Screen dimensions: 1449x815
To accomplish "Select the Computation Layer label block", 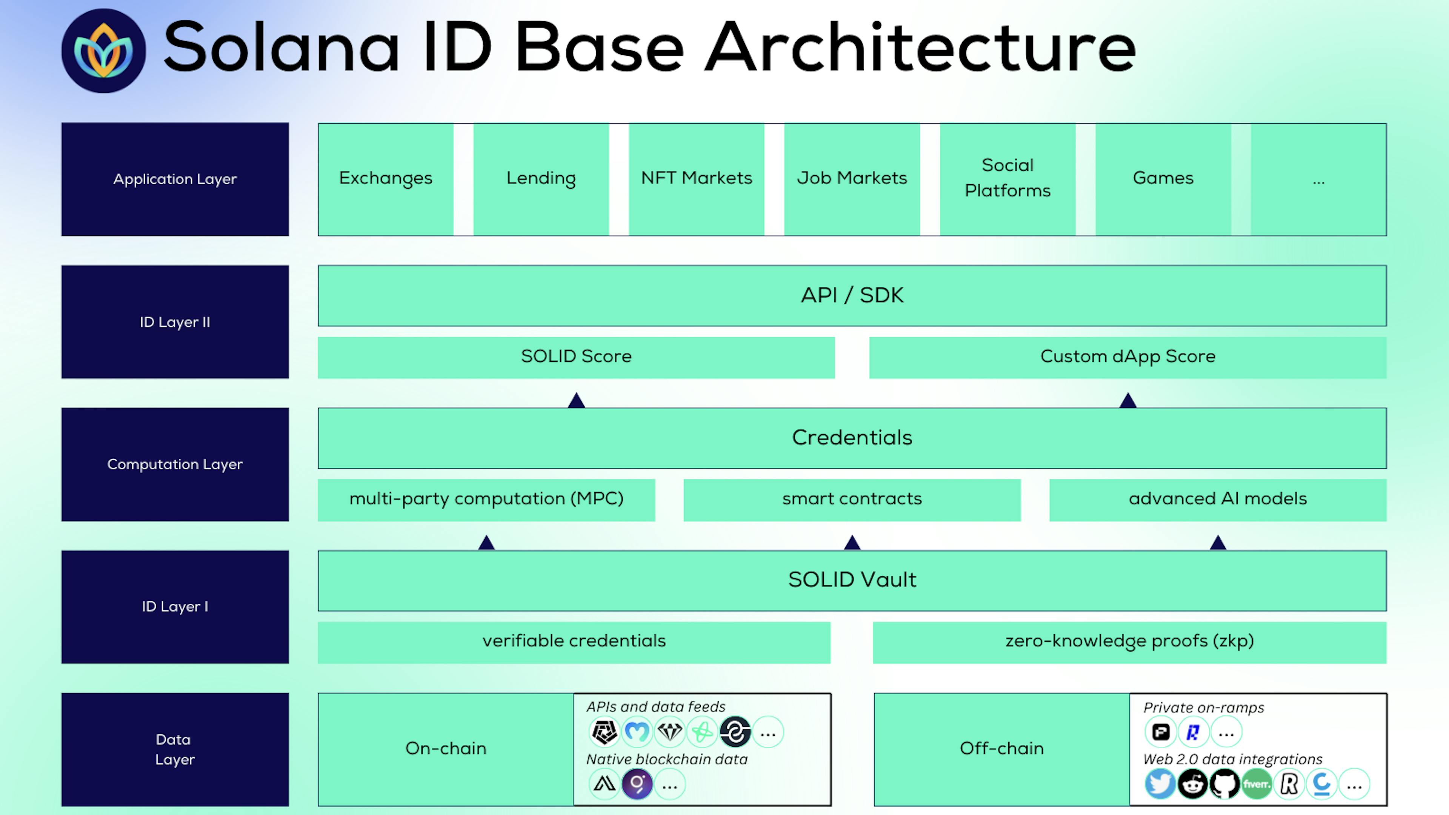I will click(x=175, y=464).
